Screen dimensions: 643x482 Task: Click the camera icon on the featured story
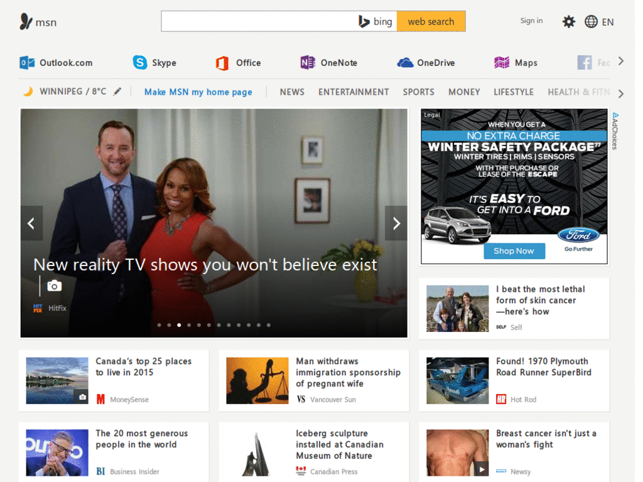[x=54, y=286]
